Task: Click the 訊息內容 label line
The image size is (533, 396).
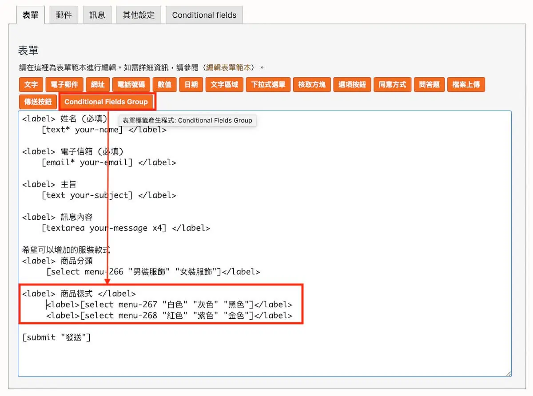Action: click(58, 217)
